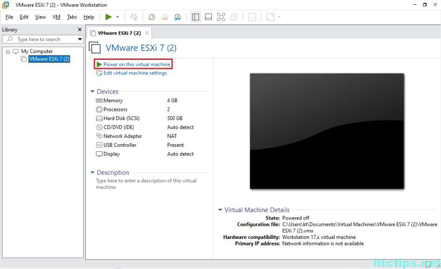Open the Edit menu

click(x=24, y=17)
